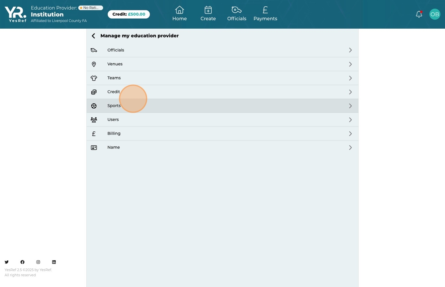Click the whistle icon in Officials row
The width and height of the screenshot is (445, 287).
[x=94, y=50]
